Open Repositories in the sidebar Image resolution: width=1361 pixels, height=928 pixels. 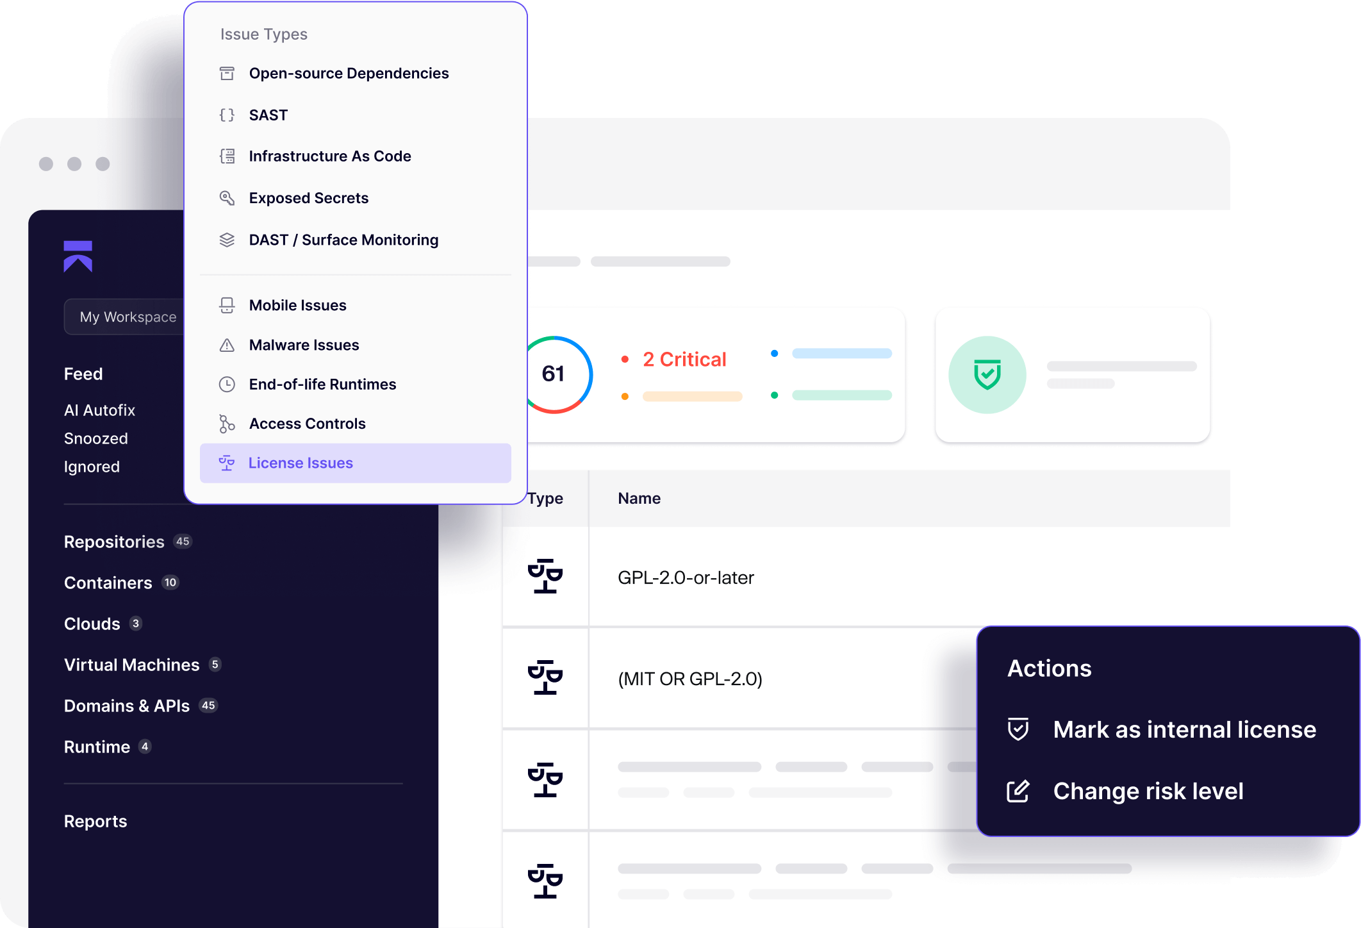(114, 542)
